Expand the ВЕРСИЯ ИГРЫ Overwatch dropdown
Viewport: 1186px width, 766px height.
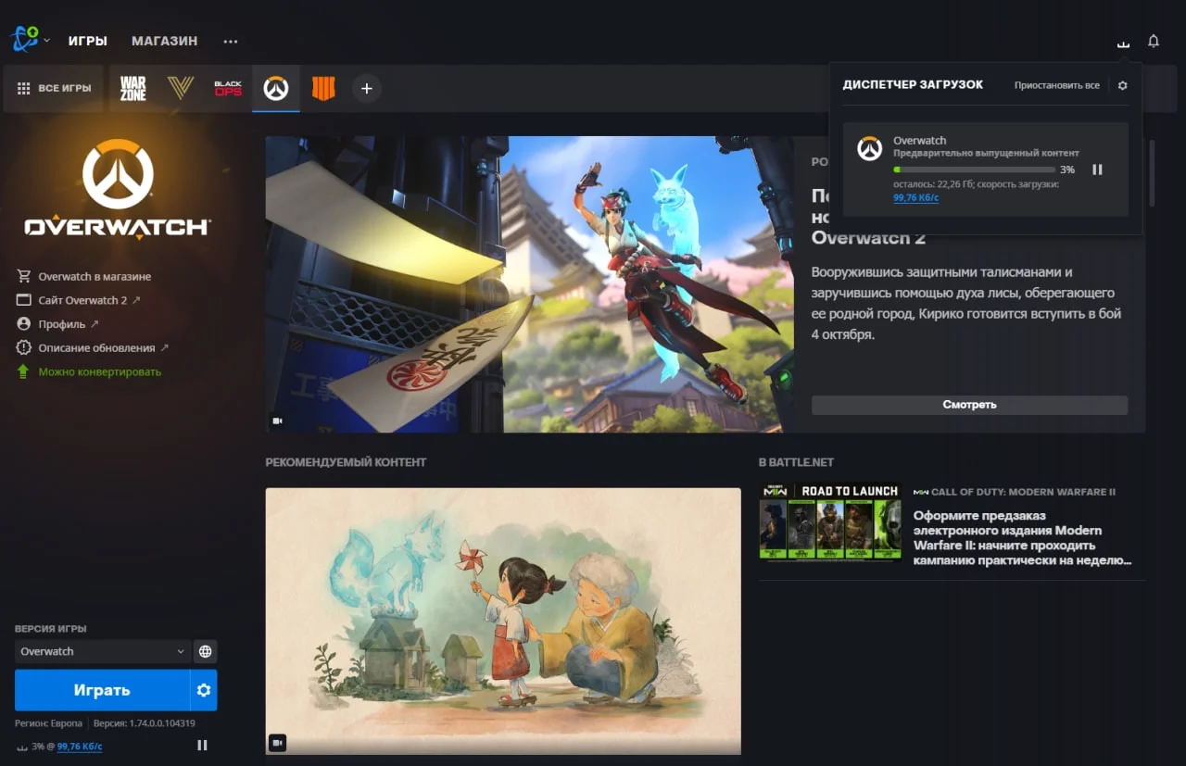(103, 651)
